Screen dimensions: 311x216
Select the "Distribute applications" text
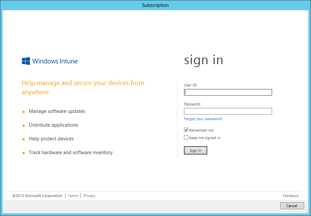click(x=53, y=125)
